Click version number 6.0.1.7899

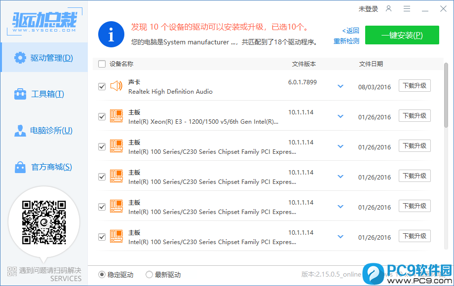pyautogui.click(x=303, y=82)
